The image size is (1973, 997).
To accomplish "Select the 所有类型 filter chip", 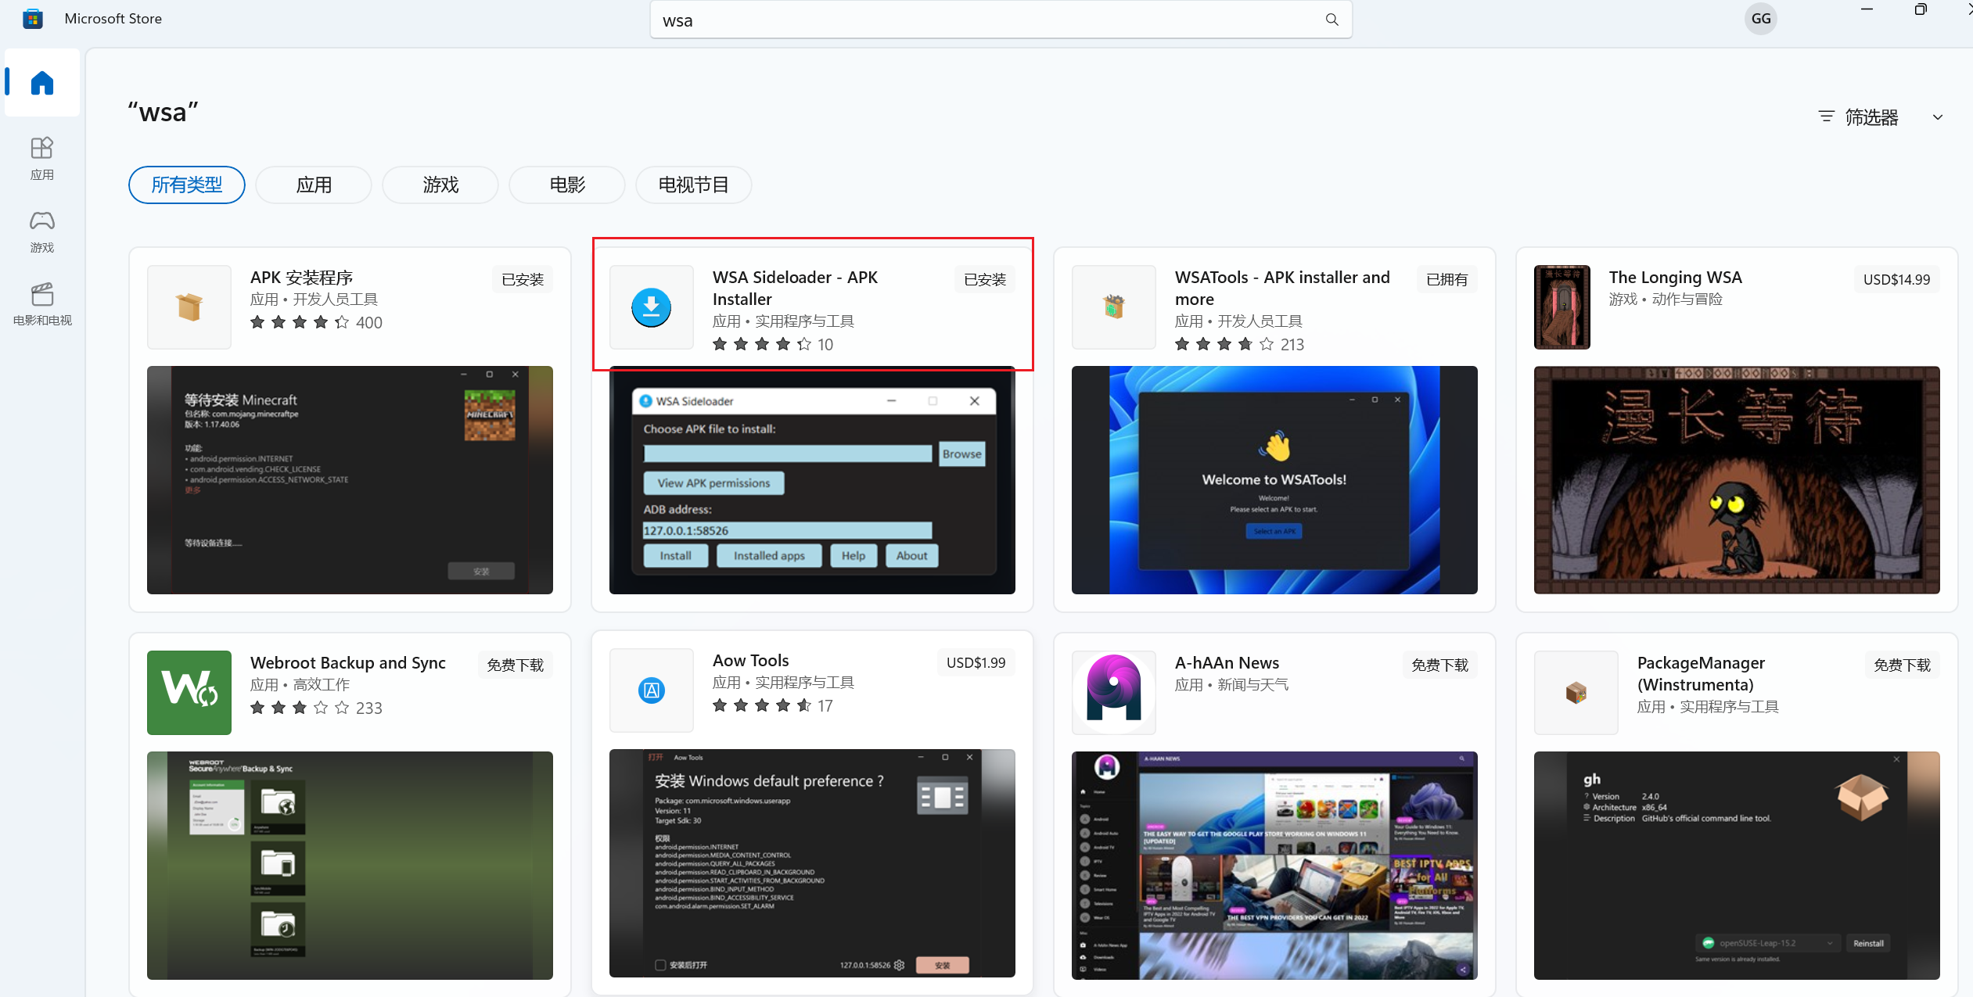I will (x=186, y=185).
